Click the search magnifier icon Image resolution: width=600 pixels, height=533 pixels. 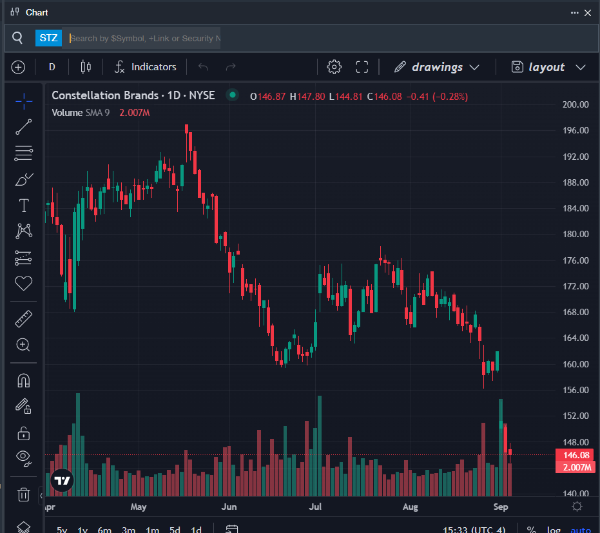point(17,38)
